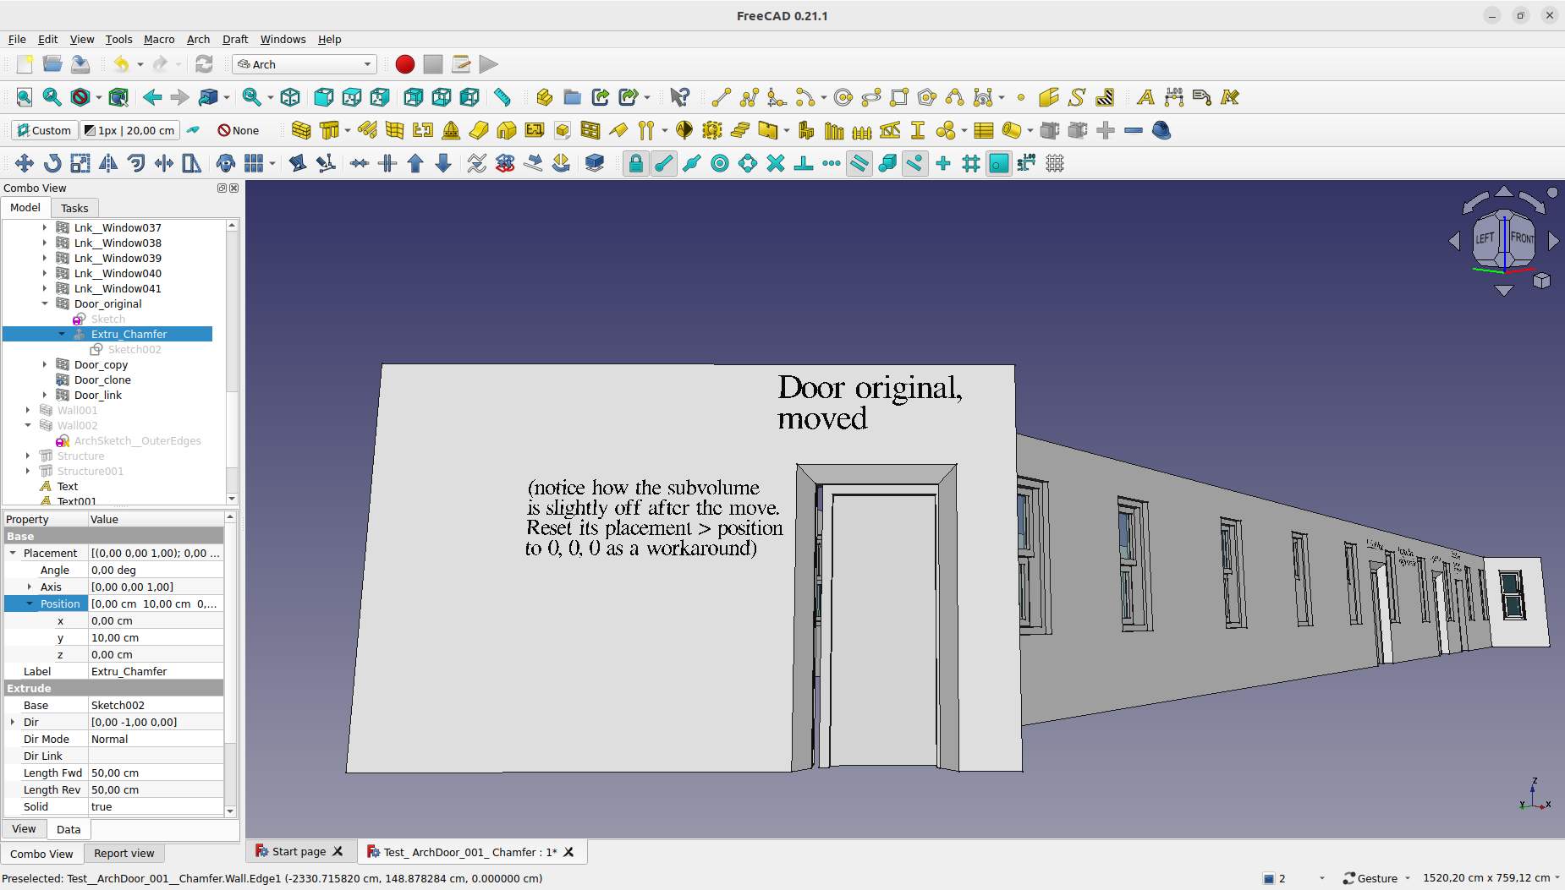
Task: Expand the Door_copy tree item
Action: (44, 364)
